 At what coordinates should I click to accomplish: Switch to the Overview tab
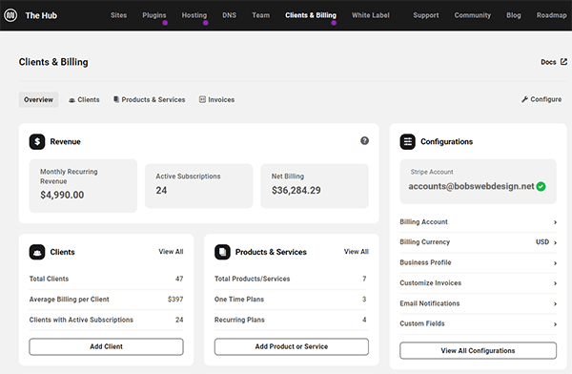39,100
